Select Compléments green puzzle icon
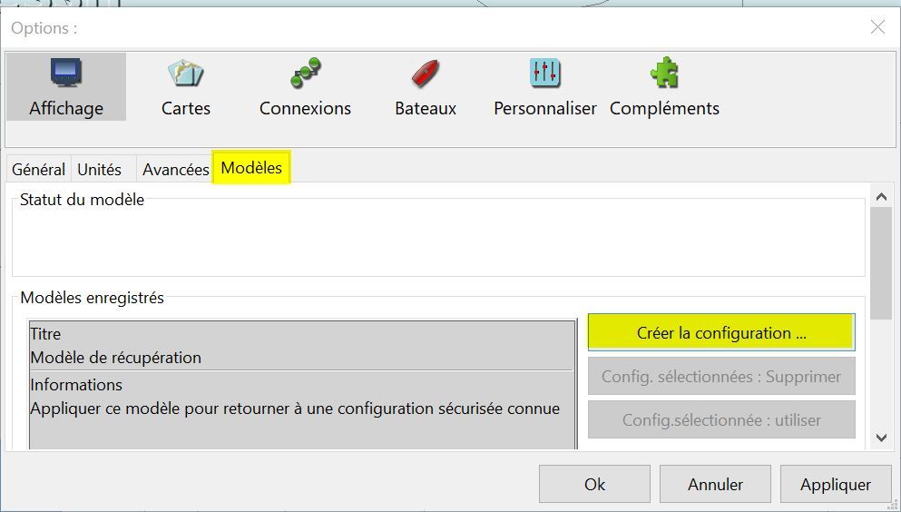The height and width of the screenshot is (512, 901). point(664,73)
